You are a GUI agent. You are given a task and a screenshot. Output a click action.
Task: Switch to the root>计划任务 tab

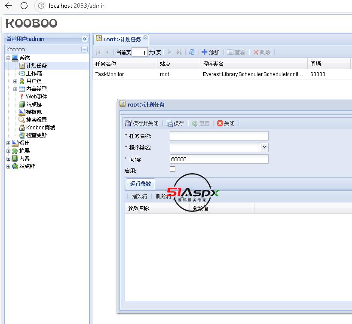[122, 39]
